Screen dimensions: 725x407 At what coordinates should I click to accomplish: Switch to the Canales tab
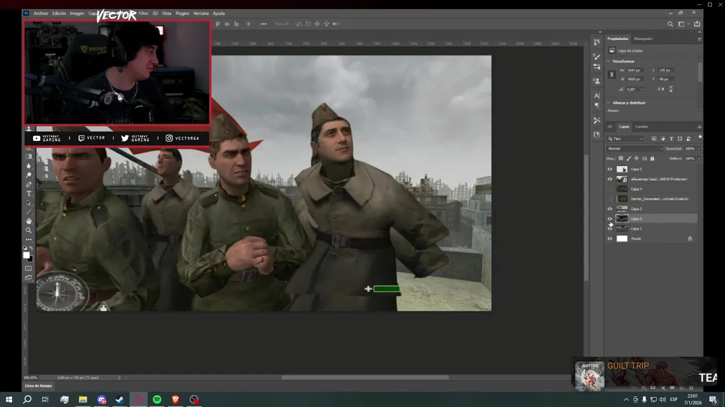point(641,127)
